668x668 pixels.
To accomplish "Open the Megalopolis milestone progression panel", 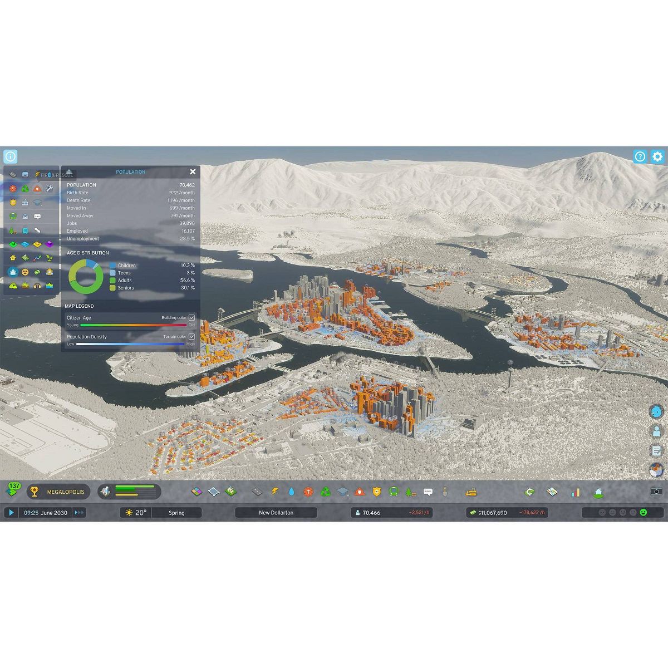I will [x=58, y=492].
